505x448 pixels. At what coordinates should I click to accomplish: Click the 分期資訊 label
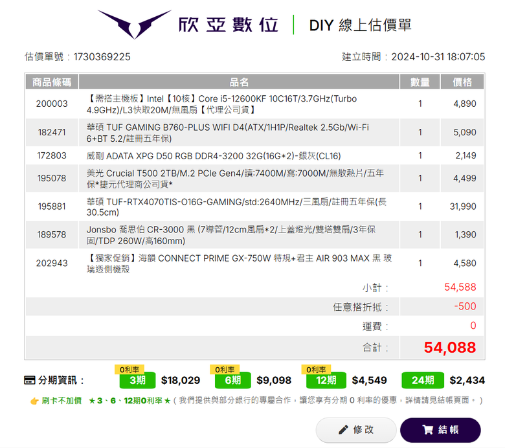click(61, 381)
